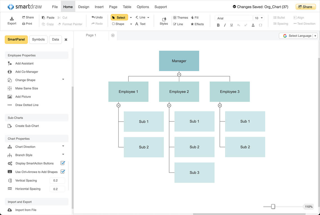Screen dimensions: 320x215
Task: Toggle Display SmartAction Buttons checkbox
Action: (x=63, y=163)
